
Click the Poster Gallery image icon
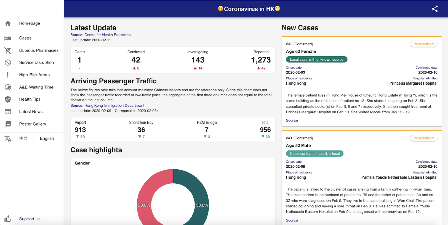(8, 124)
